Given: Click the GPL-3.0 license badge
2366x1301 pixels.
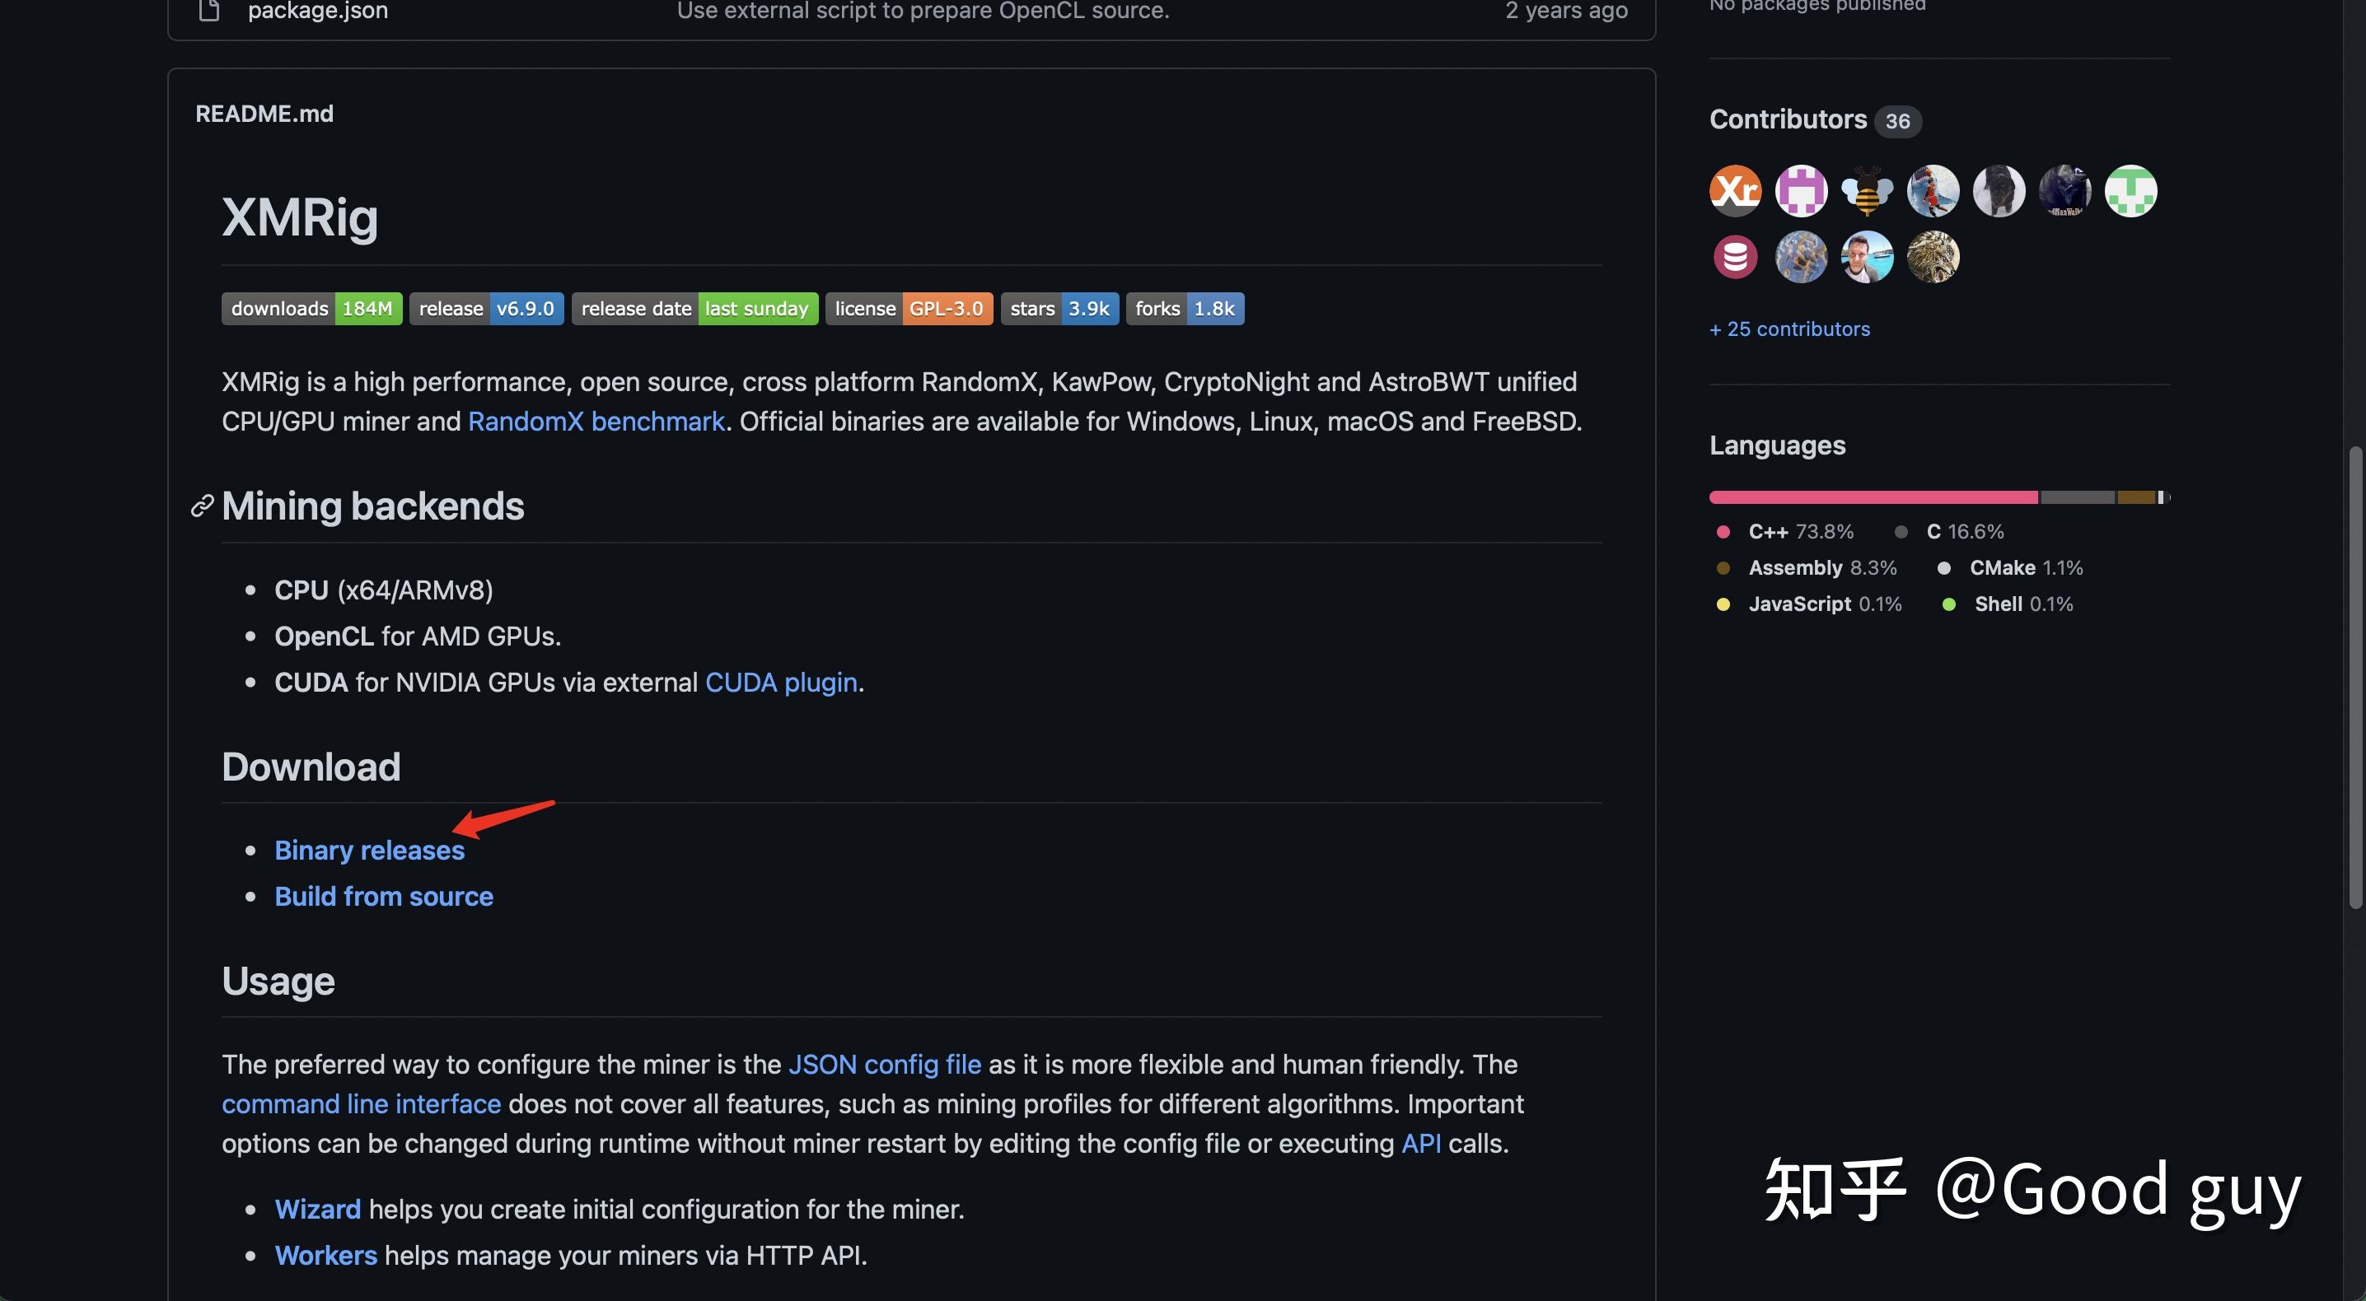Looking at the screenshot, I should (x=908, y=309).
